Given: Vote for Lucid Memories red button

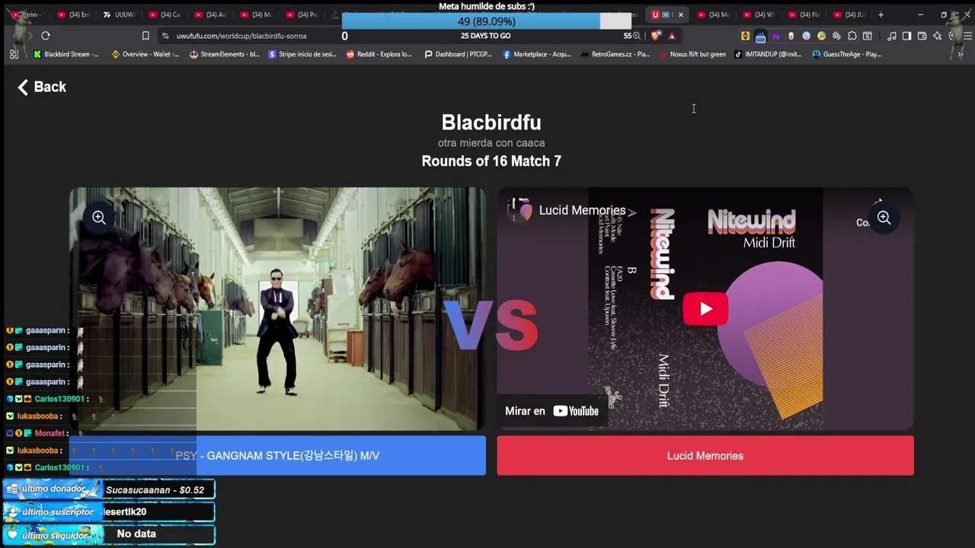Looking at the screenshot, I should (x=705, y=455).
